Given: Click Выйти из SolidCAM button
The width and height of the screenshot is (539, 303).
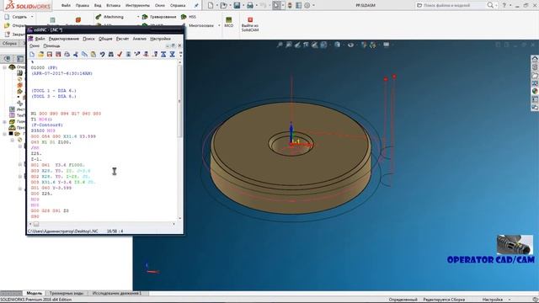Looking at the screenshot, I should (250, 24).
